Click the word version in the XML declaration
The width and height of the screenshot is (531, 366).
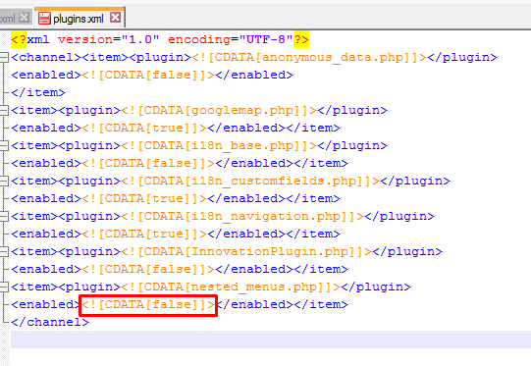click(85, 39)
